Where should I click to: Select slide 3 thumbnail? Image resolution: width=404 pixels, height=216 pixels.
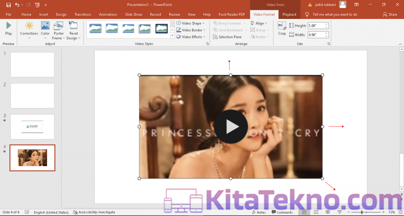pyautogui.click(x=32, y=127)
